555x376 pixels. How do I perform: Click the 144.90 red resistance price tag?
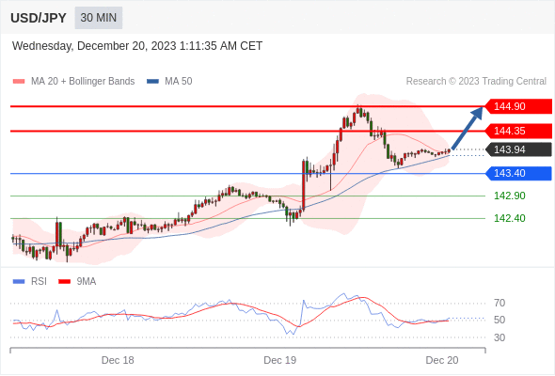[518, 106]
